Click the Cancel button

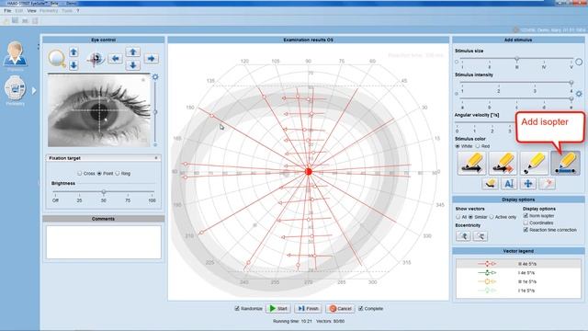[340, 309]
